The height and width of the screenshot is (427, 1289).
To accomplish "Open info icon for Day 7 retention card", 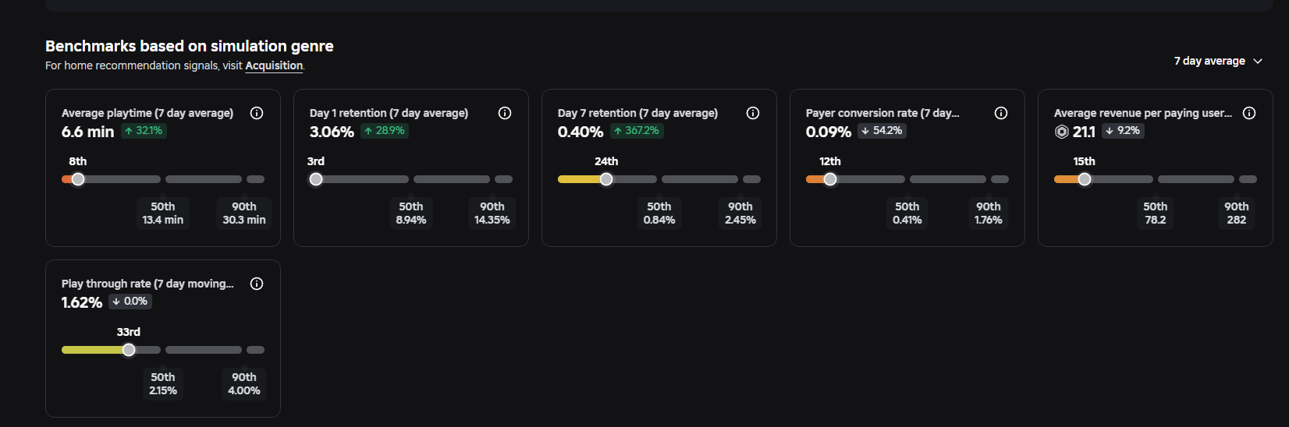I will point(753,113).
